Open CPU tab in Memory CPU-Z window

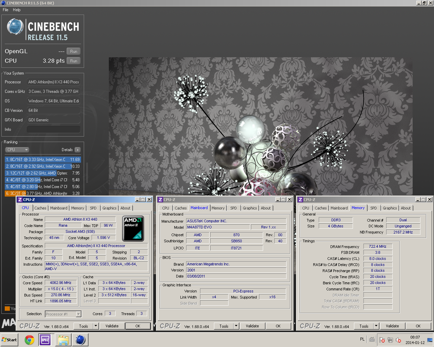coord(305,208)
